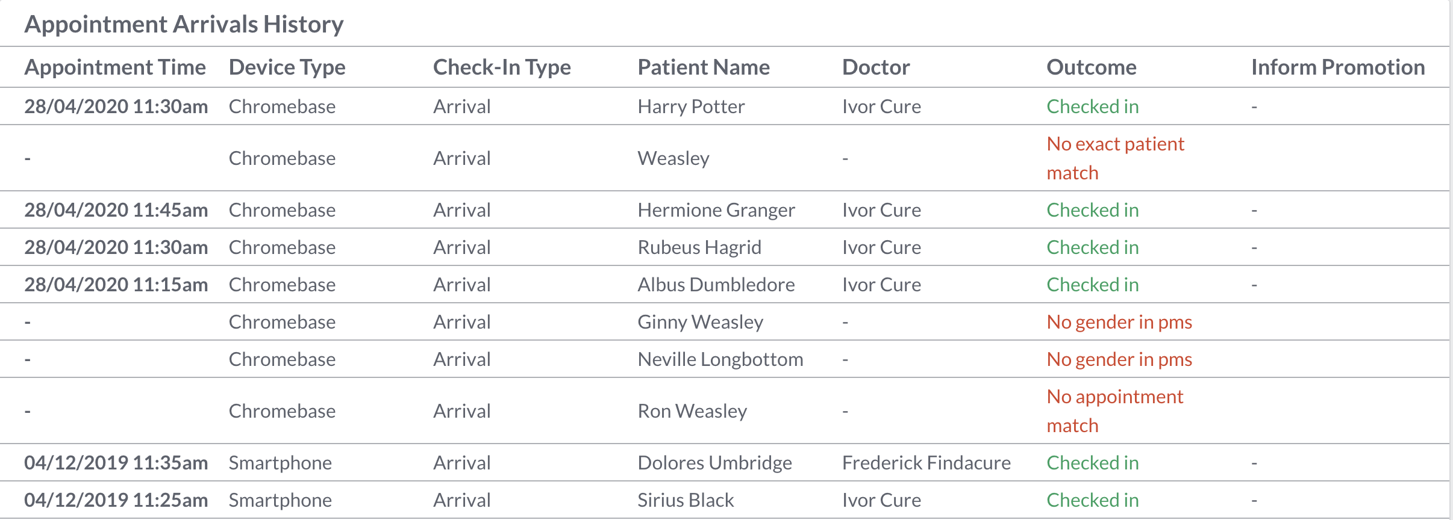This screenshot has width=1453, height=520.
Task: Select the Outcome column header
Action: [x=1092, y=67]
